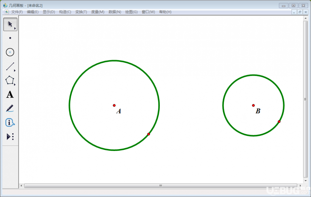Select the Arrow selection tool

[x=10, y=24]
